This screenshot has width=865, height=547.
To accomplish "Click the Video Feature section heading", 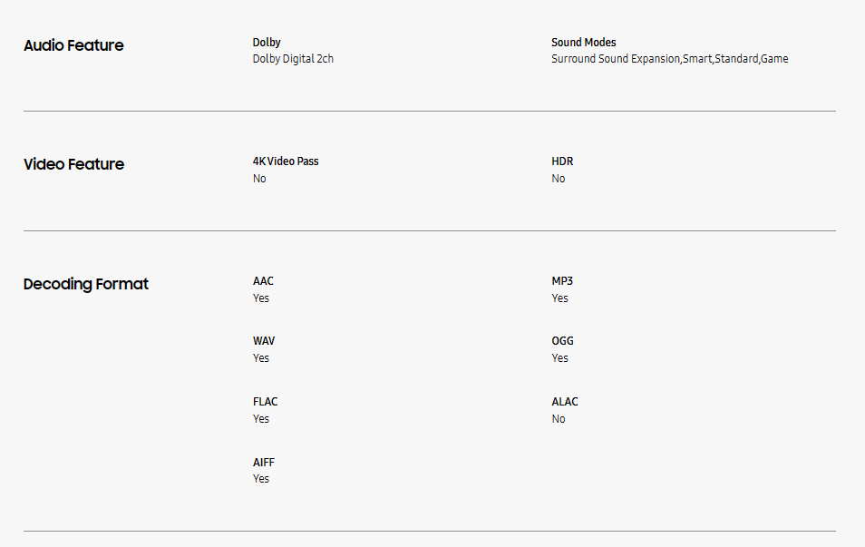I will [x=73, y=164].
